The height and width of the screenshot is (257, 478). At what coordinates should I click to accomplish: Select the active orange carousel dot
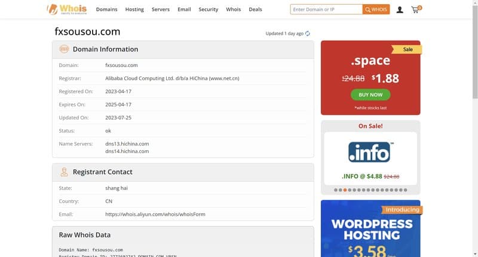(345, 190)
